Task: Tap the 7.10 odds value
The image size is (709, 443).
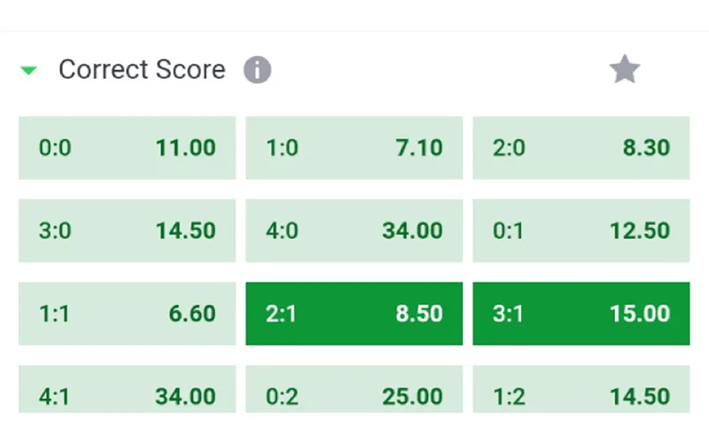Action: tap(419, 148)
